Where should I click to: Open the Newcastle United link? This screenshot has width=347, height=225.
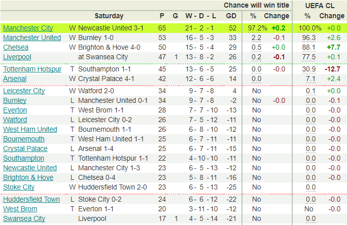click(30, 168)
